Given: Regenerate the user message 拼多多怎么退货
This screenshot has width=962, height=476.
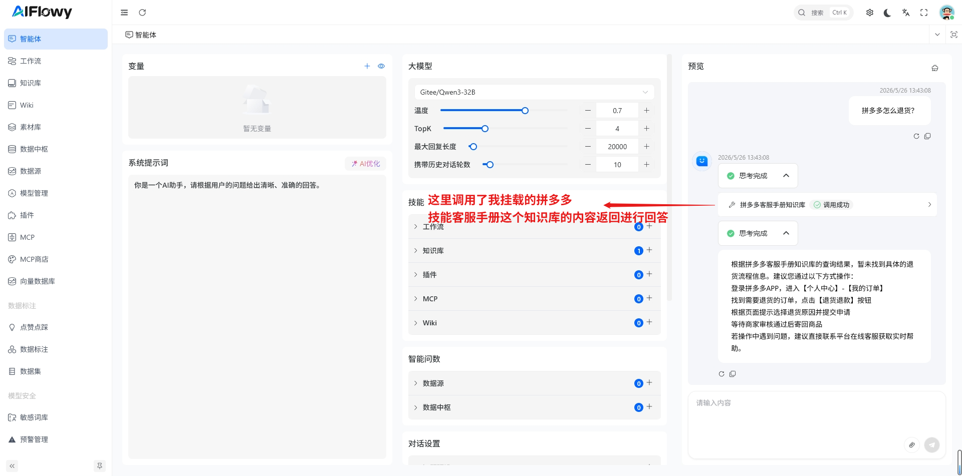Looking at the screenshot, I should 916,136.
